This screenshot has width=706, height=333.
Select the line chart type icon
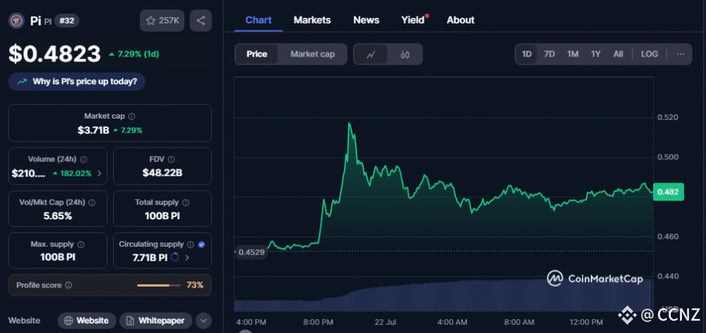(x=371, y=54)
